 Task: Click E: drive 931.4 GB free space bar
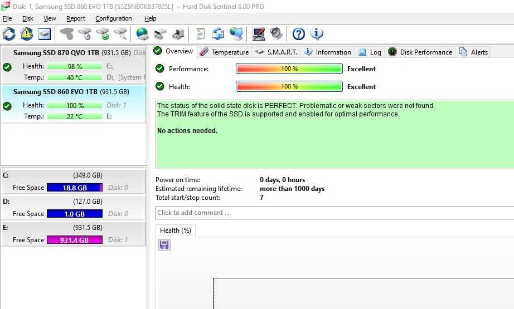75,240
